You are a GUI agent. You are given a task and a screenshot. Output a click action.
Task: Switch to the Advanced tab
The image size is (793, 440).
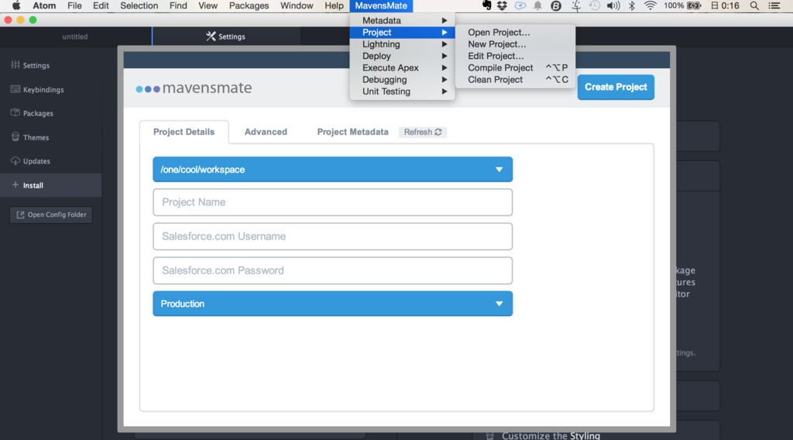click(266, 132)
